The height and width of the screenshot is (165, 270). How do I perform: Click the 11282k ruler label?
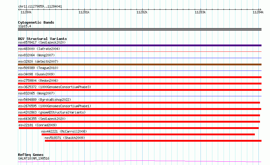(142, 12)
